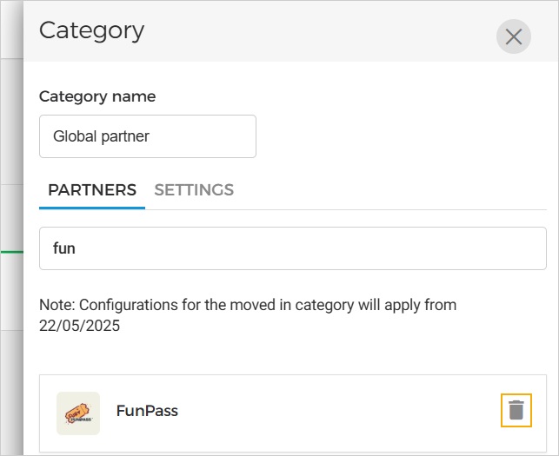Click the "Category name" field label
Image resolution: width=559 pixels, height=456 pixels.
click(x=97, y=96)
